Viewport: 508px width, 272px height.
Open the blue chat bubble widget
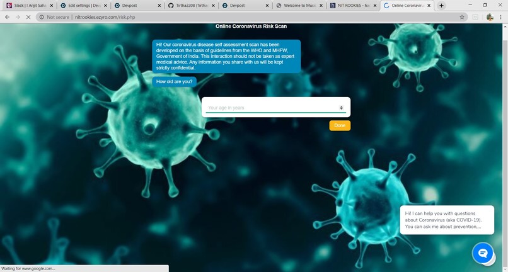pyautogui.click(x=483, y=253)
